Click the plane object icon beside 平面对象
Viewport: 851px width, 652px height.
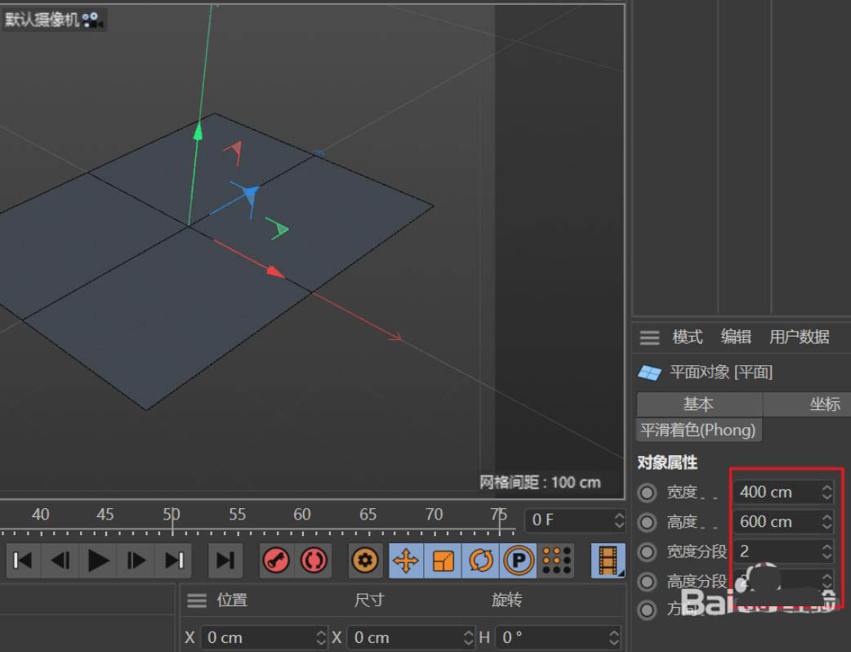tap(648, 372)
